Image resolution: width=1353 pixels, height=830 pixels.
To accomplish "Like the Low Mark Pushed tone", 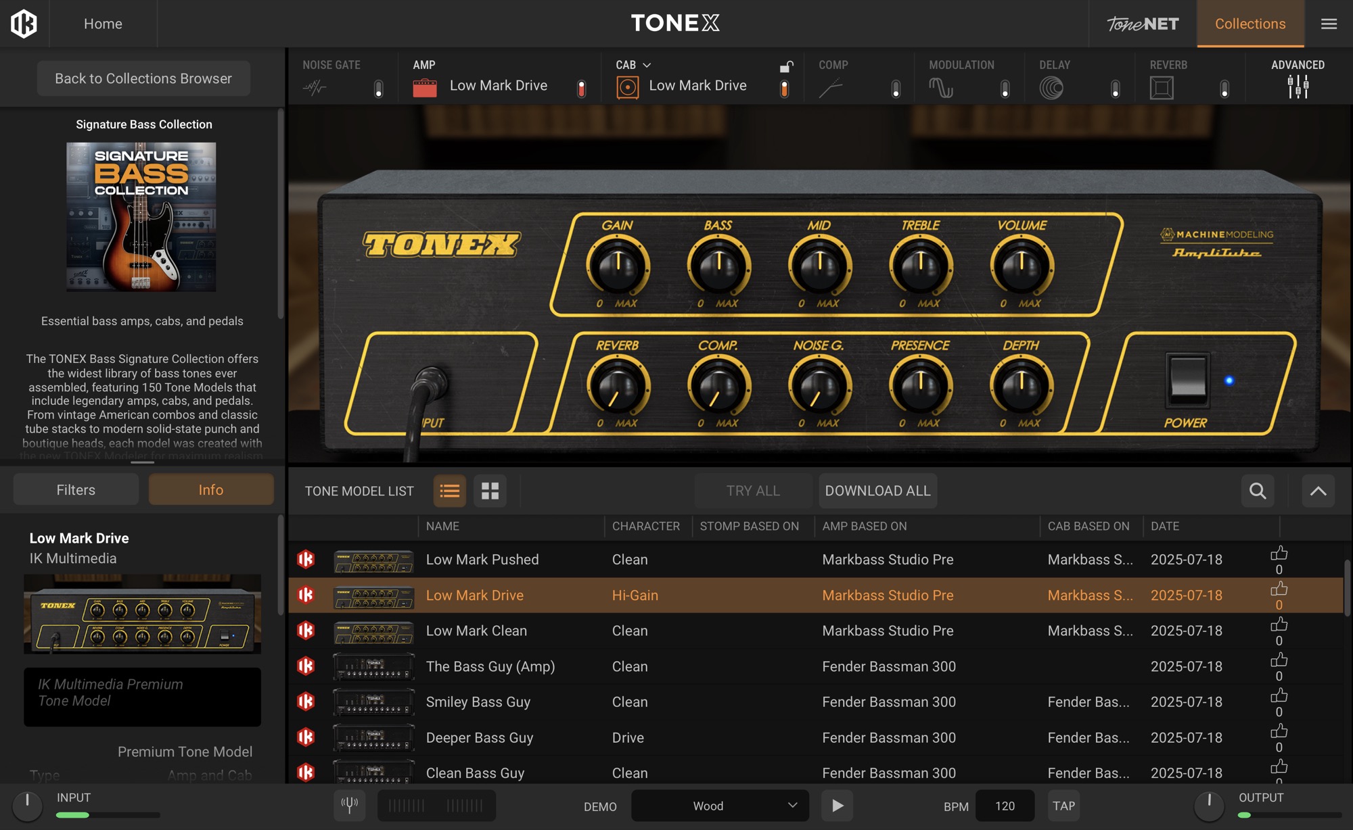I will click(x=1279, y=554).
